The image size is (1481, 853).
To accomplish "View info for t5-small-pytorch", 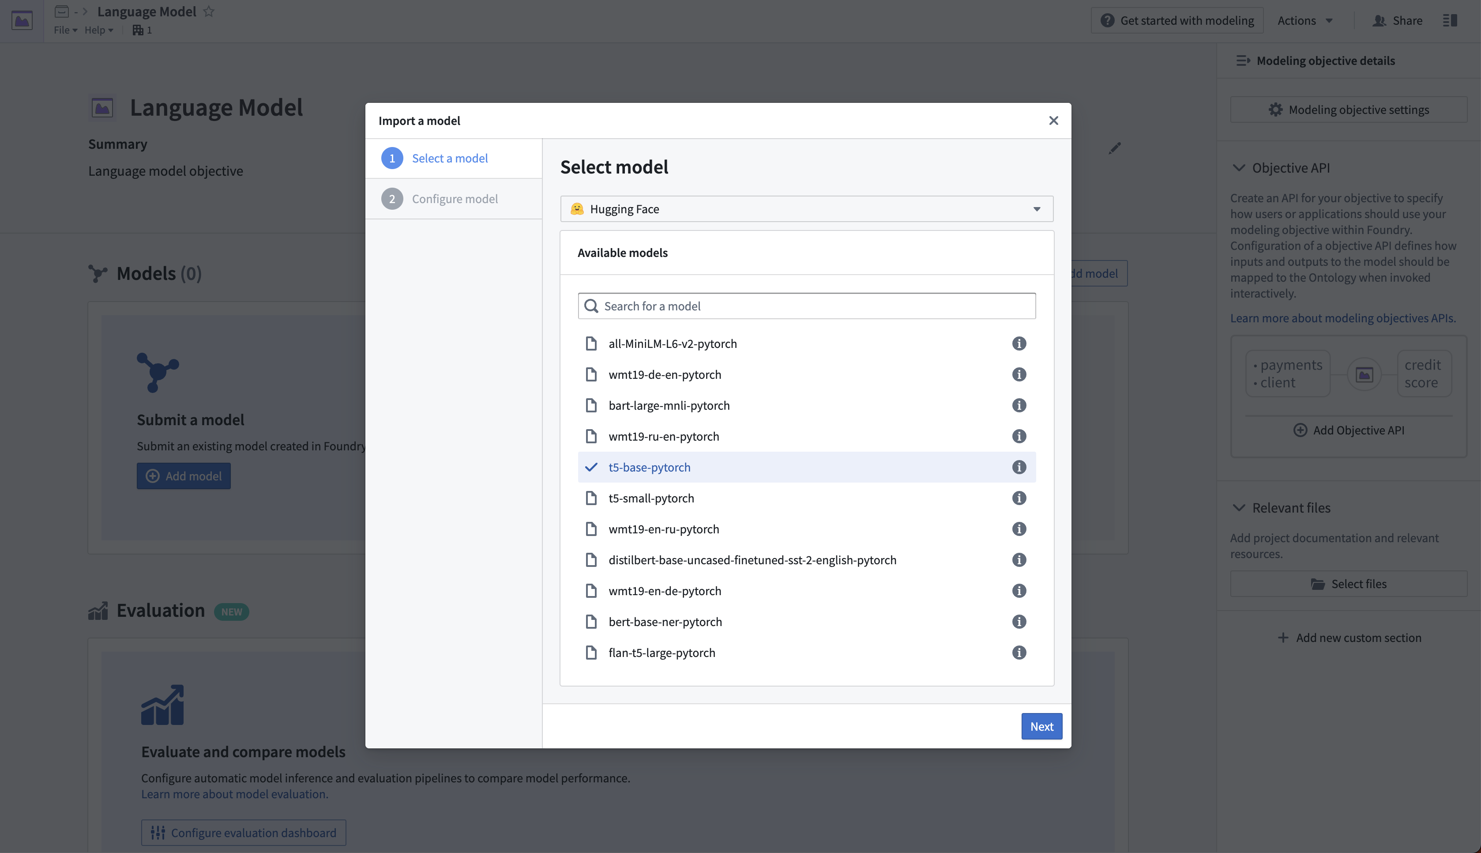I will click(1019, 498).
